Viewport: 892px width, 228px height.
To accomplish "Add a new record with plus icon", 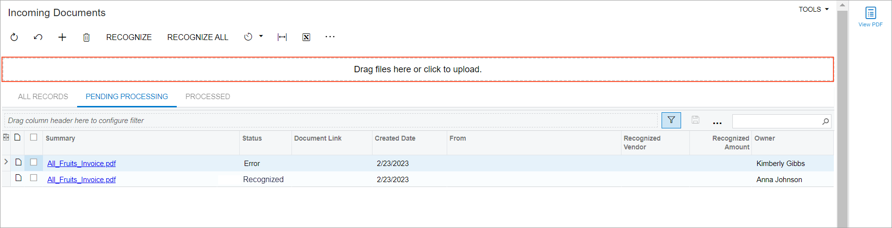I will (62, 37).
